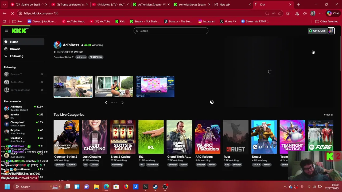342x192 pixels.
Task: Open Classybeef in Recommended list
Action: [x=24, y=124]
